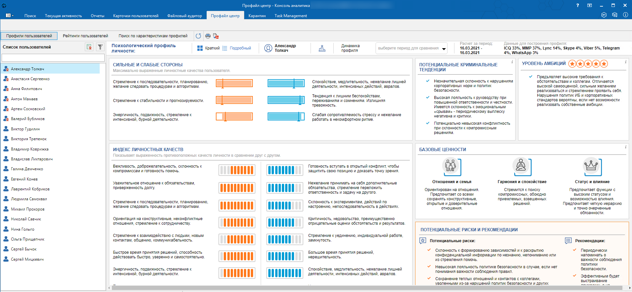632x292 pixels.
Task: Click the question mark help icon in the title bar
Action: 578,5
